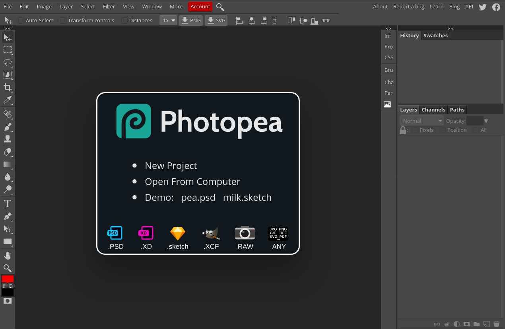
Task: Switch to the Swatches tab
Action: (x=435, y=36)
